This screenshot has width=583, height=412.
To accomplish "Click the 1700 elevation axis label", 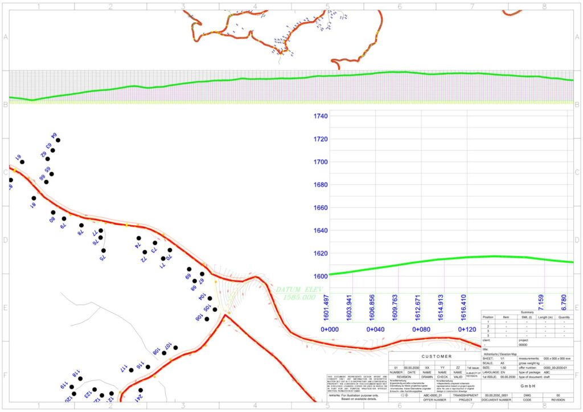I will [x=321, y=162].
